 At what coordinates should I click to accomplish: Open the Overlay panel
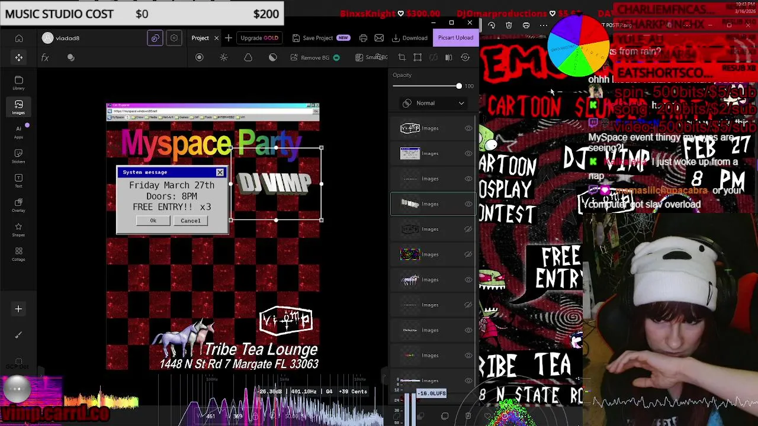18,205
